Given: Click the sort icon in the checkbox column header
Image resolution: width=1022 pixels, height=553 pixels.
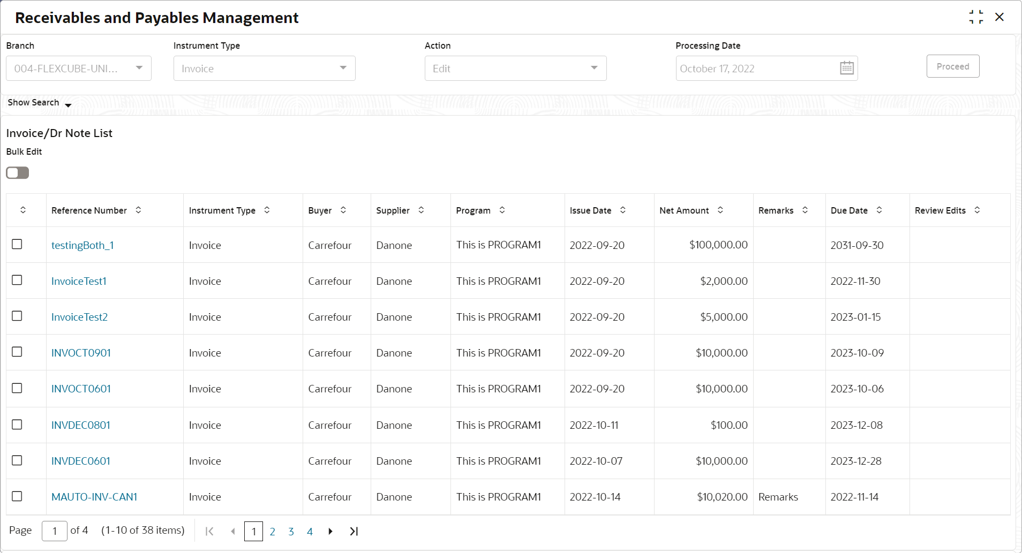Looking at the screenshot, I should coord(23,210).
